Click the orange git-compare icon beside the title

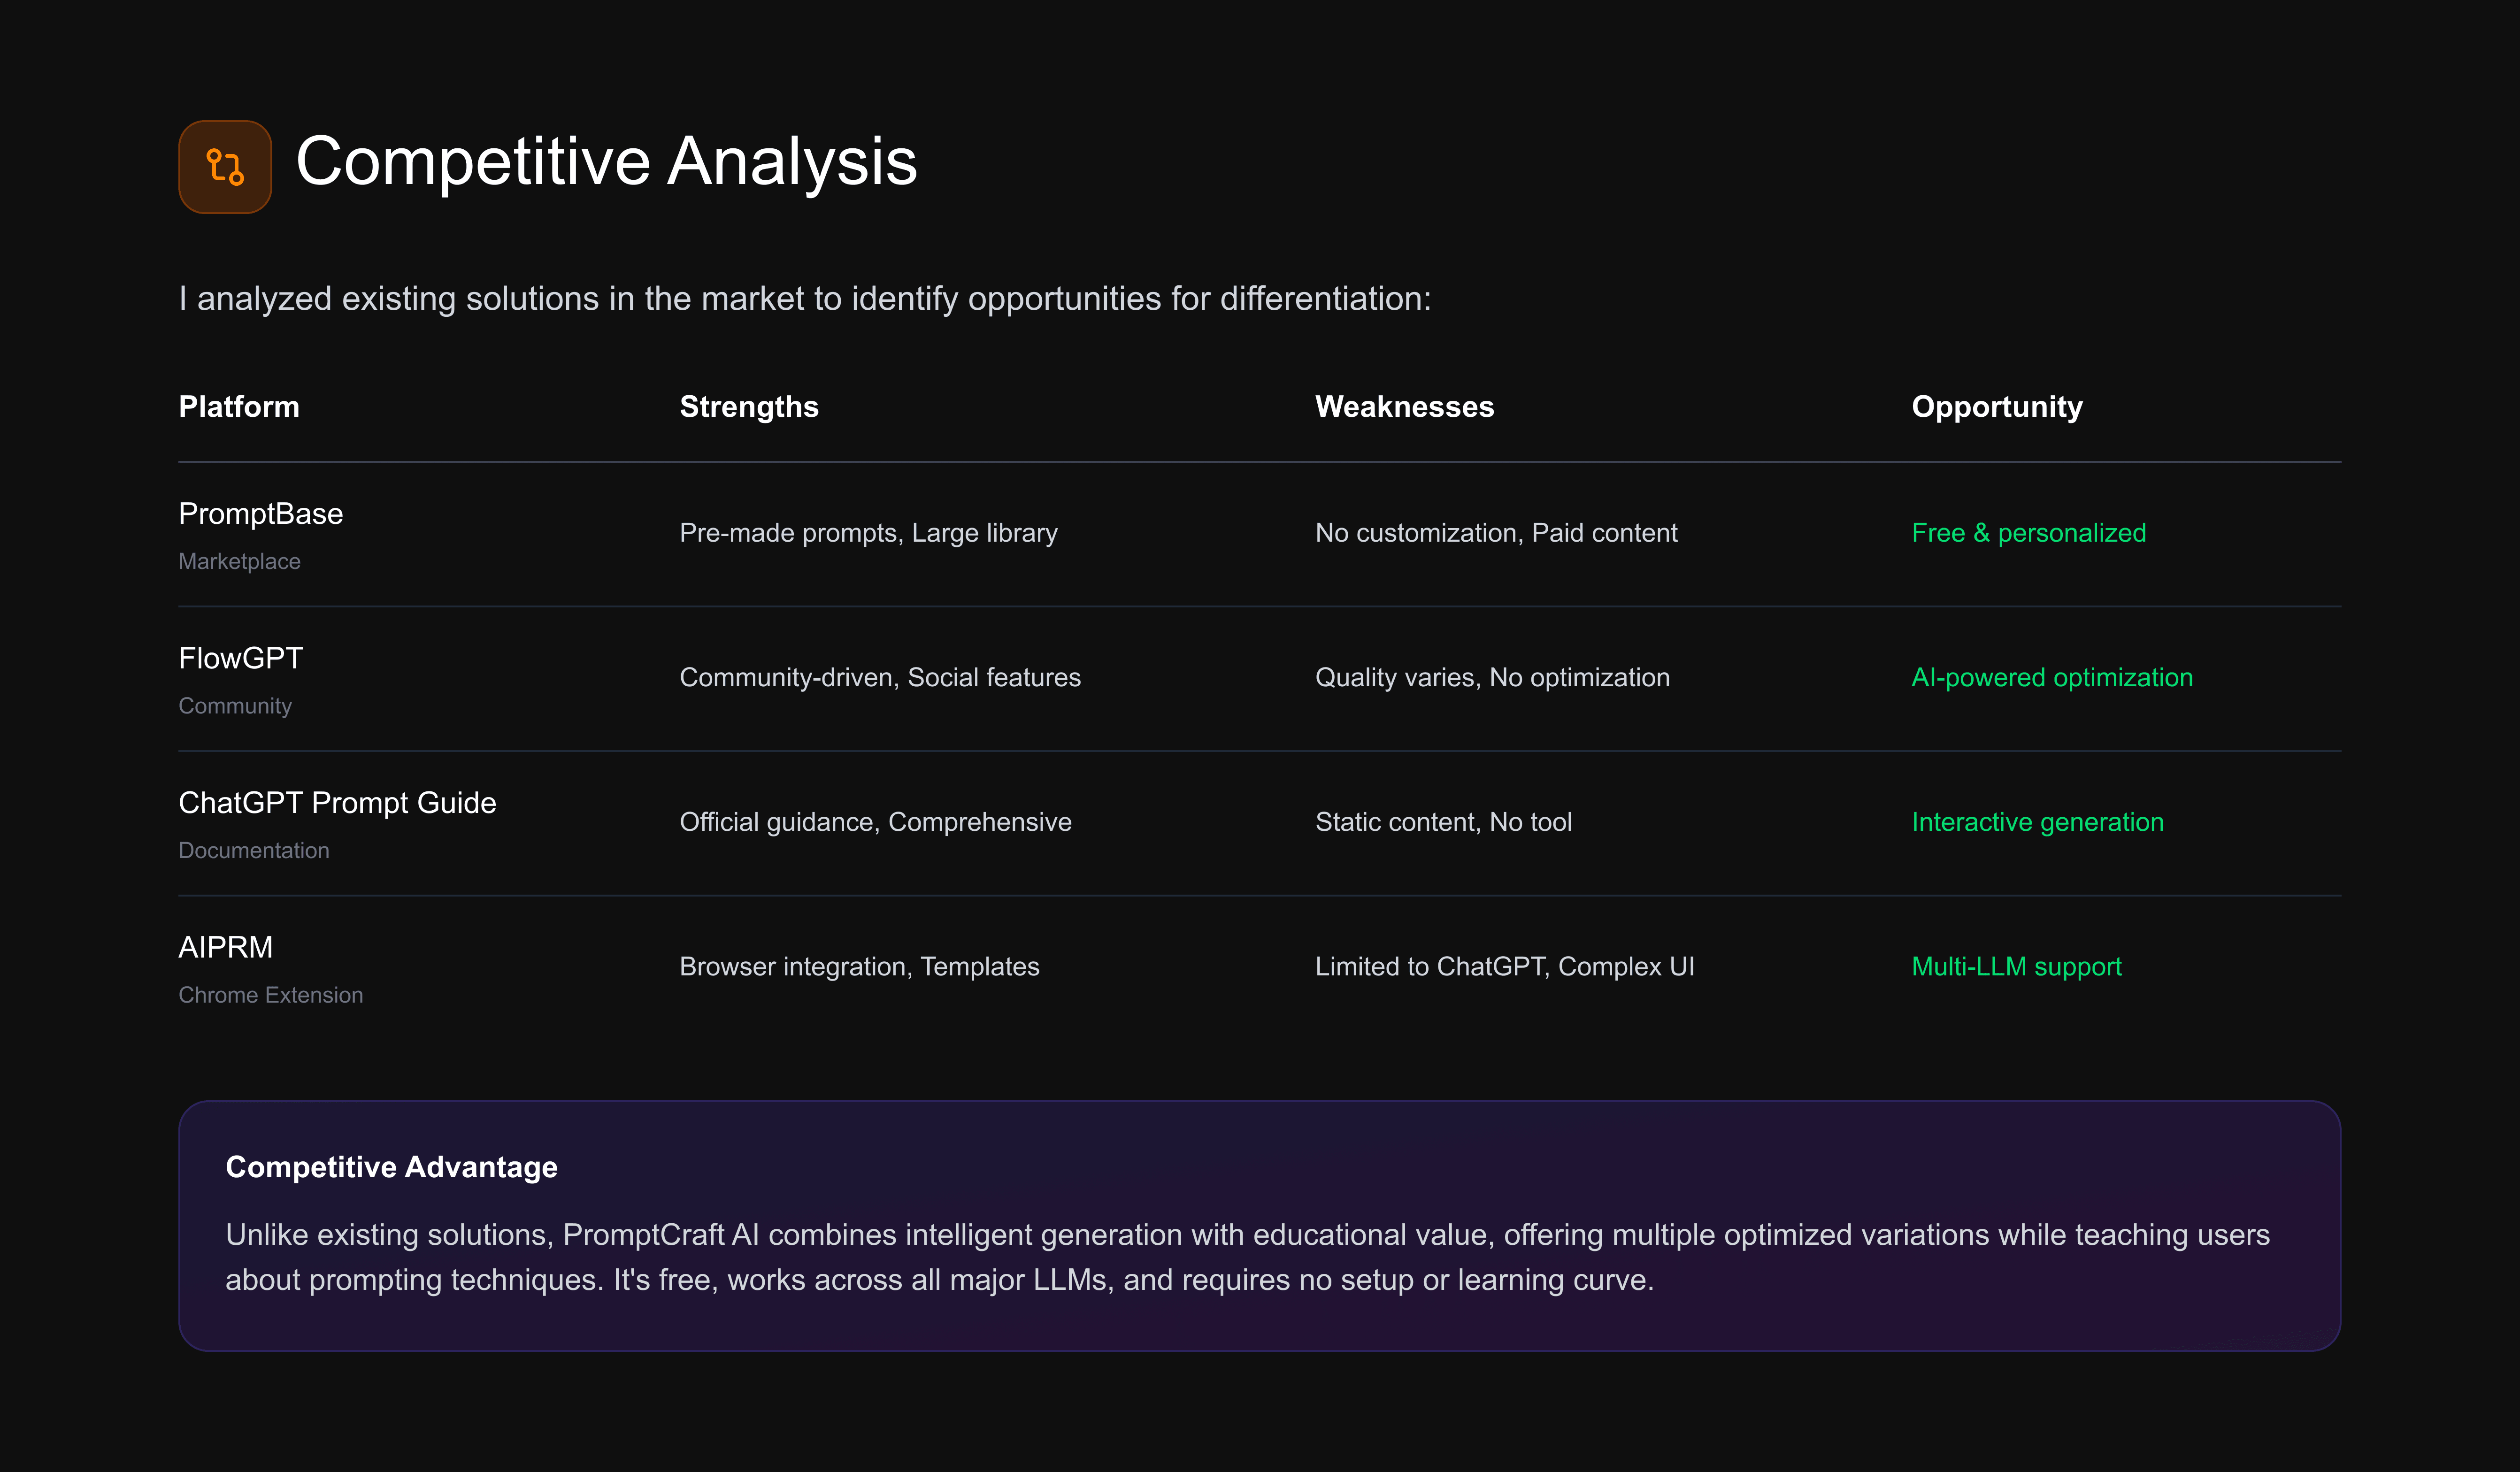click(225, 167)
